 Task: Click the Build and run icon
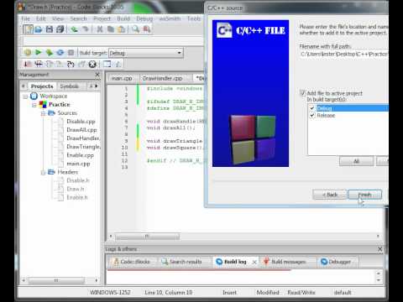pyautogui.click(x=50, y=52)
